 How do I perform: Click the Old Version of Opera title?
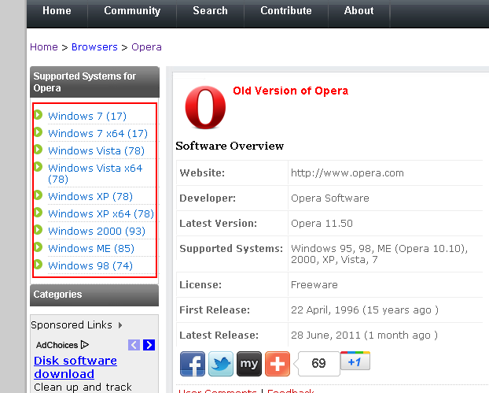290,91
